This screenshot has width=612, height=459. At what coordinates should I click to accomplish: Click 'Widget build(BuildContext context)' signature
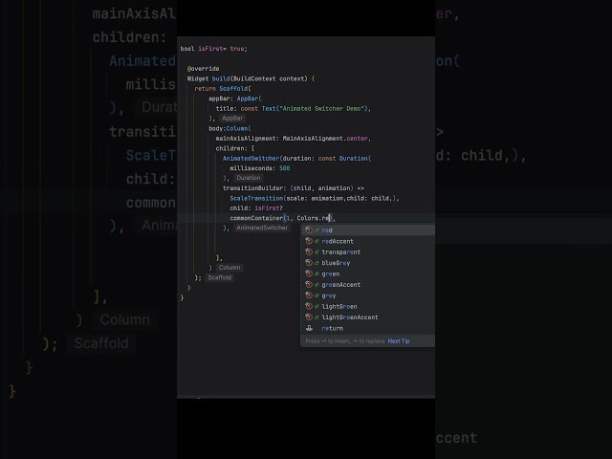tap(248, 78)
